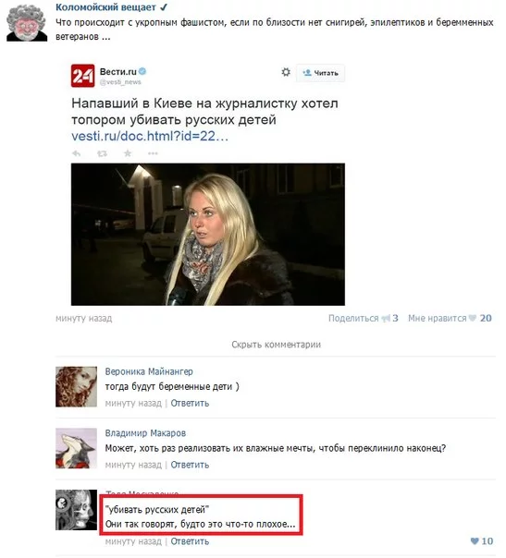
Task: Click the tweet reply arrow icon
Action: click(76, 153)
